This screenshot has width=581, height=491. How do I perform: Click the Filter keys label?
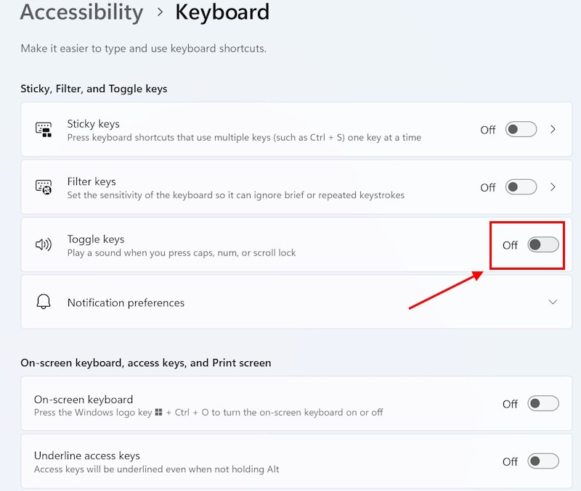[x=92, y=181]
